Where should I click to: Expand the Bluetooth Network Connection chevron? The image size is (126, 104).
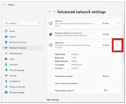pos(117,34)
